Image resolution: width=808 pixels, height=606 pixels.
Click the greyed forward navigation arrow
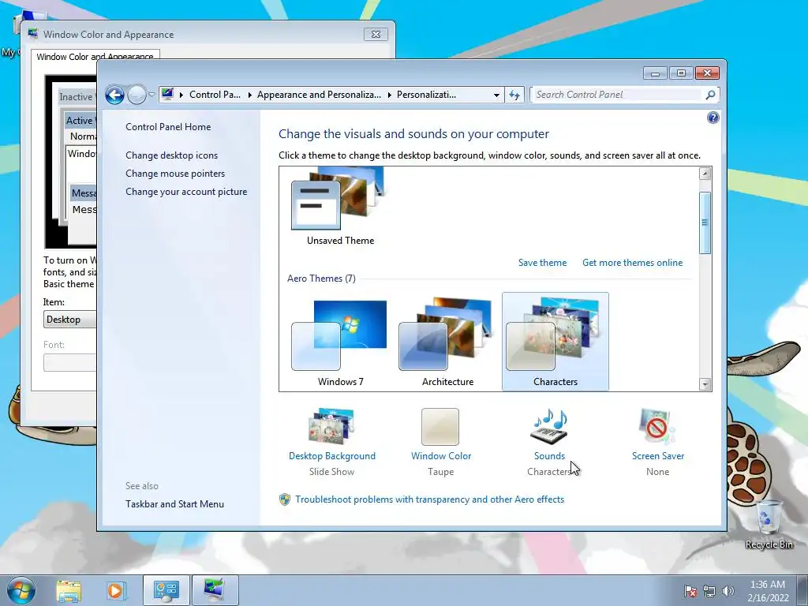coord(137,95)
